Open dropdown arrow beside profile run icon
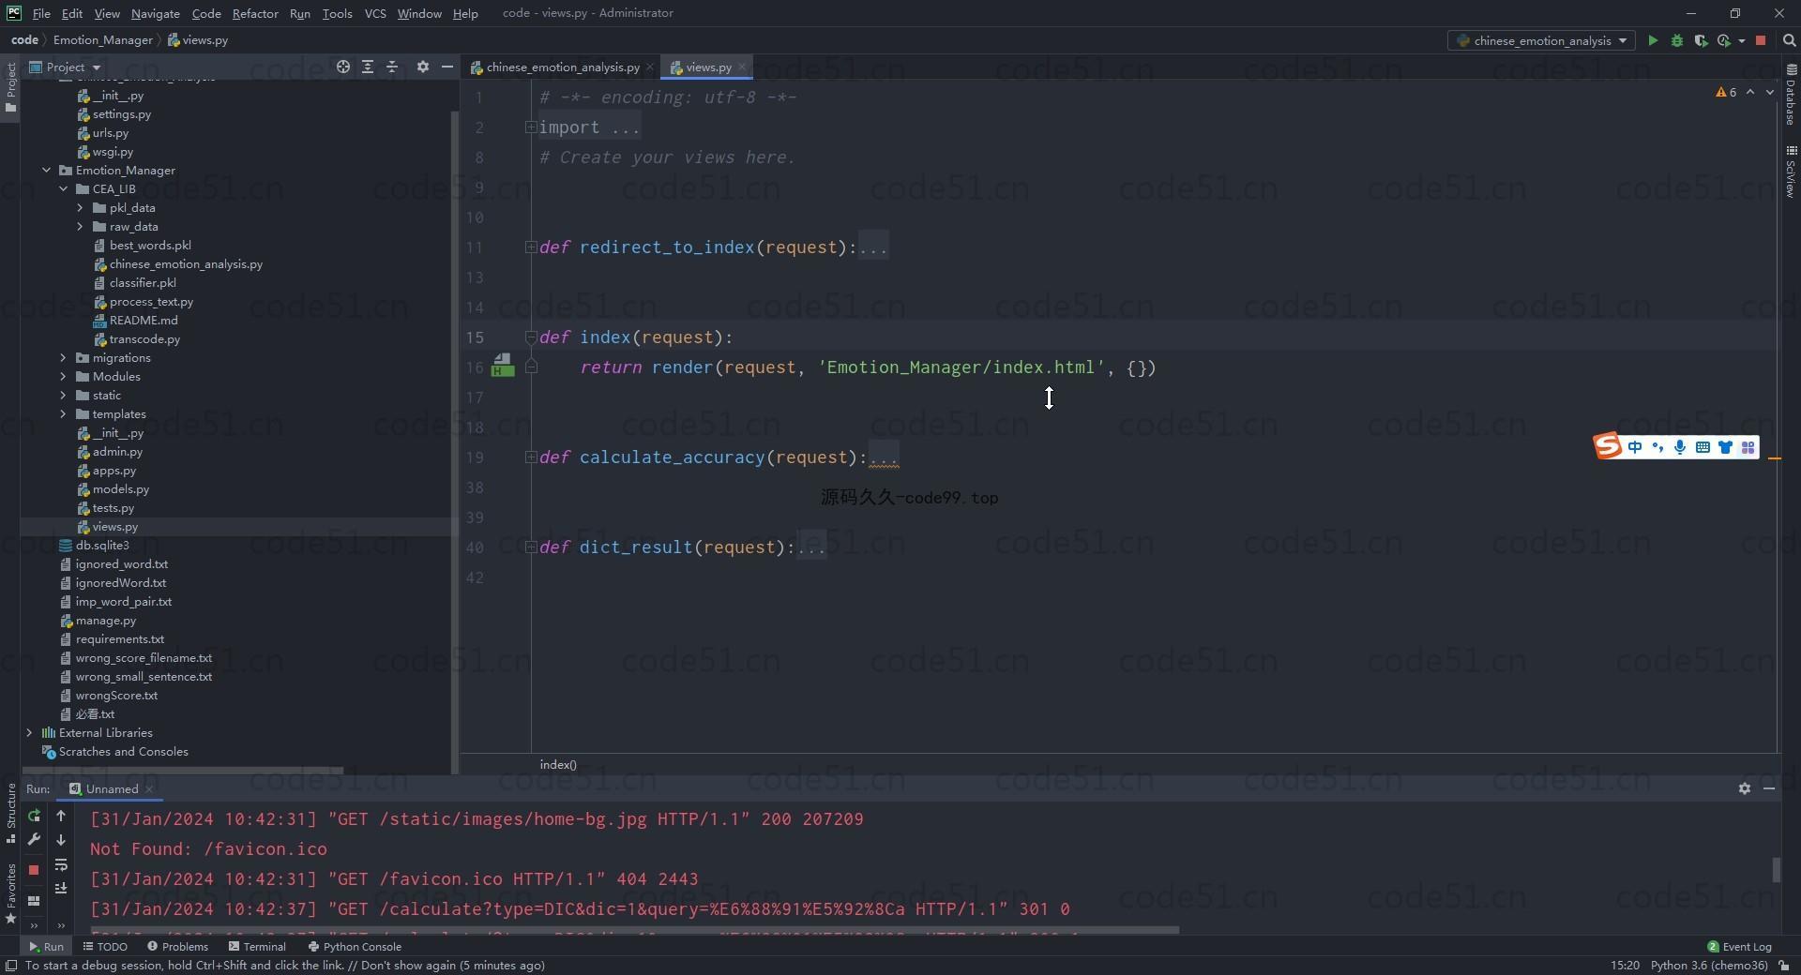This screenshot has height=975, width=1801. tap(1742, 40)
